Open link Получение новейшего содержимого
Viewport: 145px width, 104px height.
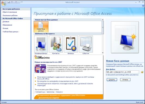(x=66, y=78)
